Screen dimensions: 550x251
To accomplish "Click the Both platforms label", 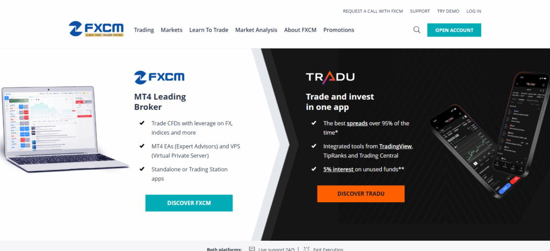I will (x=225, y=249).
